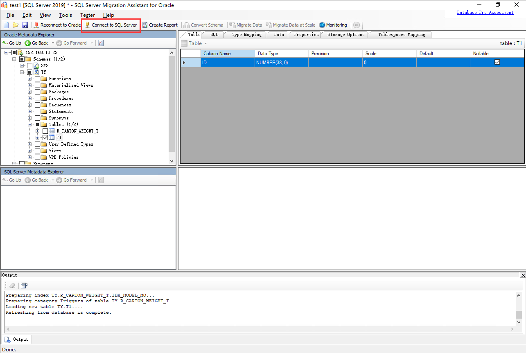
Task: Switch to the Type Mapping tab
Action: pos(246,35)
